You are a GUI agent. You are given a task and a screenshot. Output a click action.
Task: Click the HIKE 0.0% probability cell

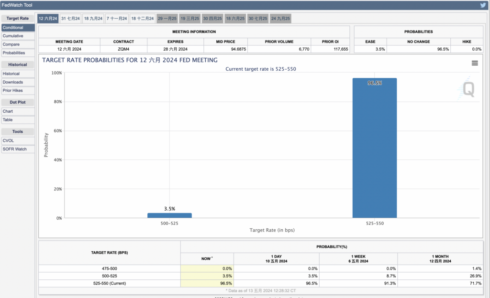467,49
